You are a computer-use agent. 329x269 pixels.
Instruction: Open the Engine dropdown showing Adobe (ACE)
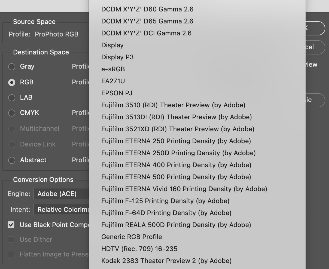click(x=61, y=194)
